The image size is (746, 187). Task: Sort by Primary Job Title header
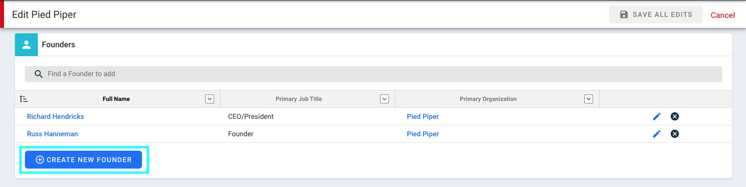[x=299, y=99]
